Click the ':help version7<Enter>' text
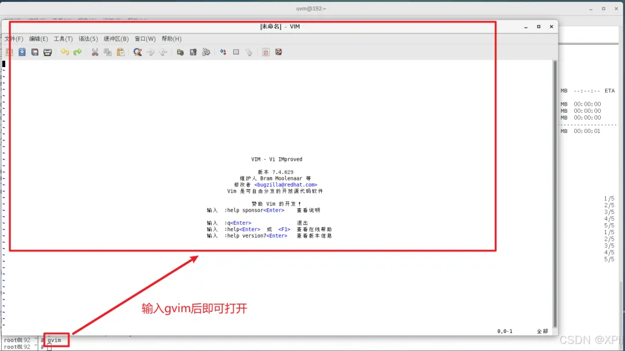625x351 pixels. [x=256, y=236]
